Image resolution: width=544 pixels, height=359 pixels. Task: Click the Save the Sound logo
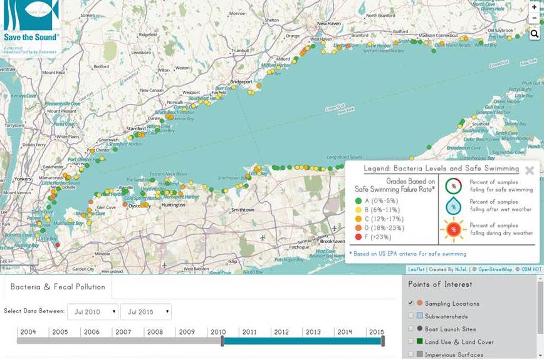(x=31, y=28)
